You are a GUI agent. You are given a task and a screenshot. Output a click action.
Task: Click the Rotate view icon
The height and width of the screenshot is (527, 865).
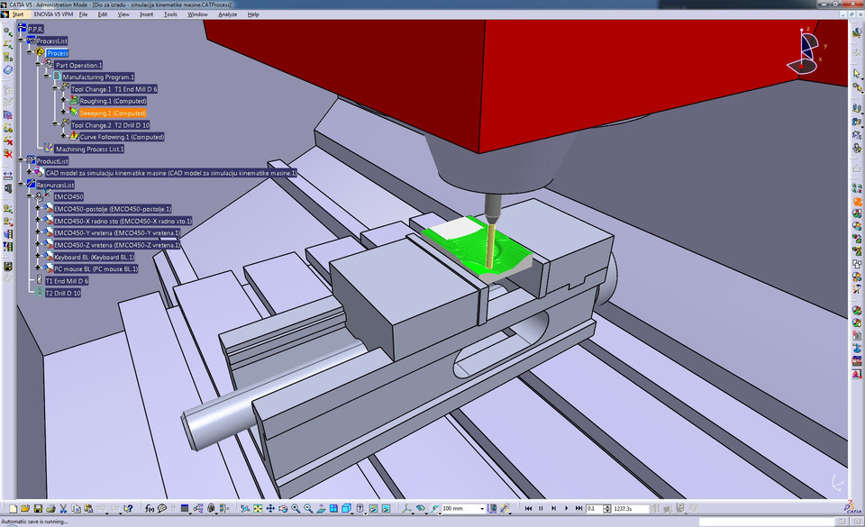[283, 507]
